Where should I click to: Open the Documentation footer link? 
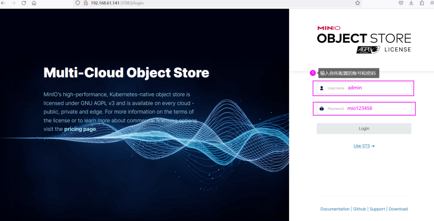[x=335, y=209]
